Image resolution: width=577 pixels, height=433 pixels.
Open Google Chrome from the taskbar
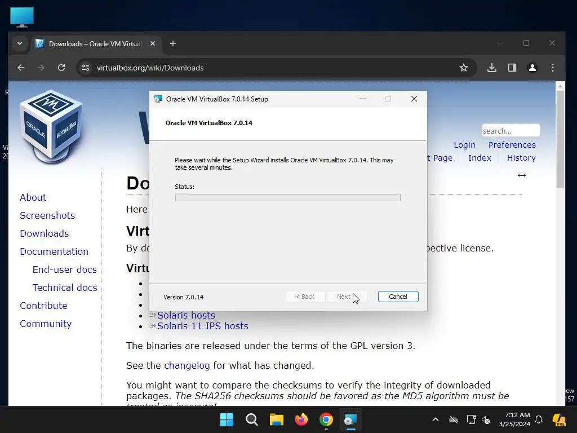coord(326,419)
